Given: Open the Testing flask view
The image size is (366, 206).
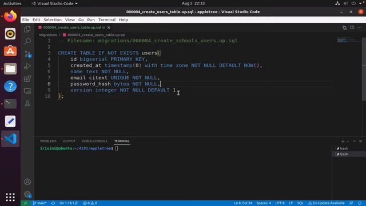Looking at the screenshot, I should click(x=27, y=103).
